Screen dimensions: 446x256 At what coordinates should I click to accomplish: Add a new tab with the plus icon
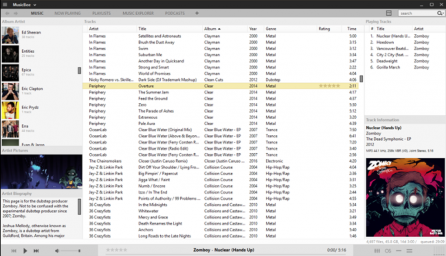tap(197, 13)
